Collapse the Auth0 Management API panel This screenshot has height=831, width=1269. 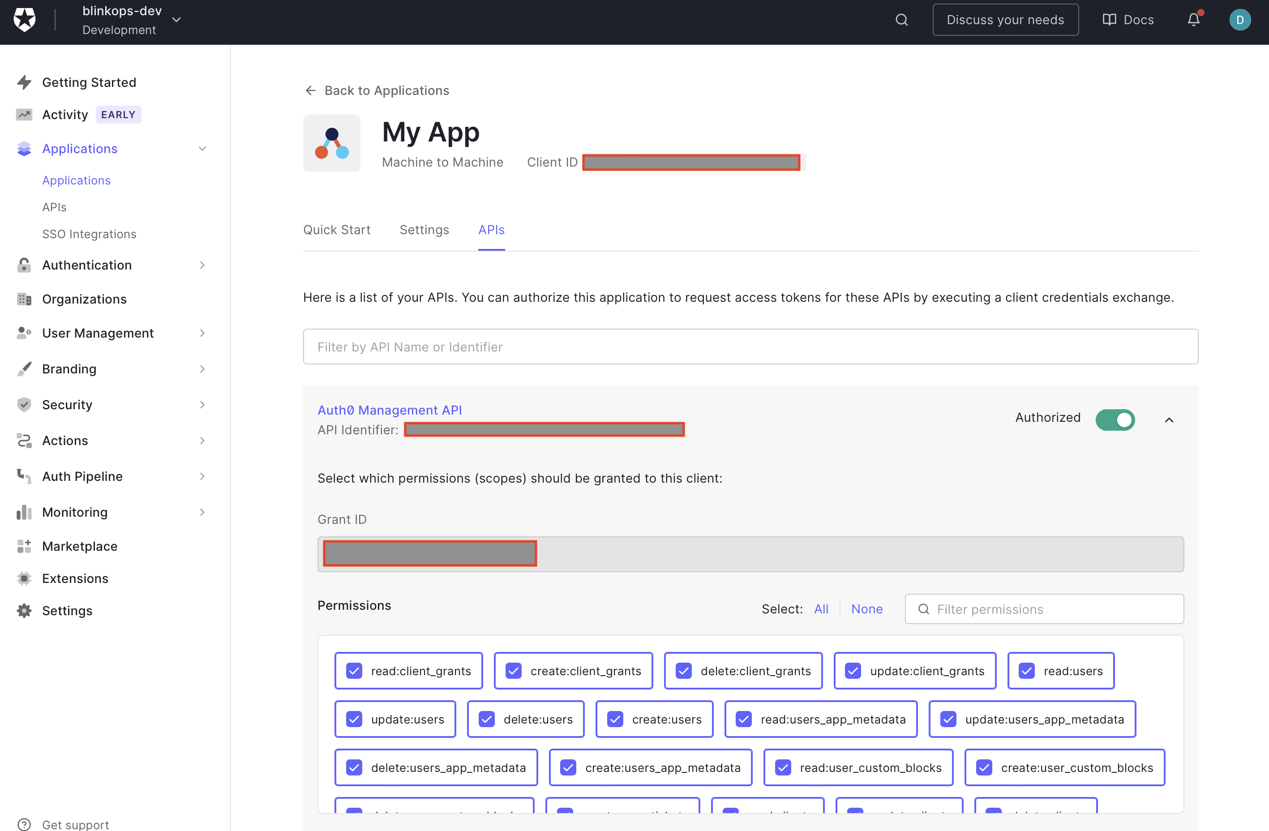(x=1168, y=420)
